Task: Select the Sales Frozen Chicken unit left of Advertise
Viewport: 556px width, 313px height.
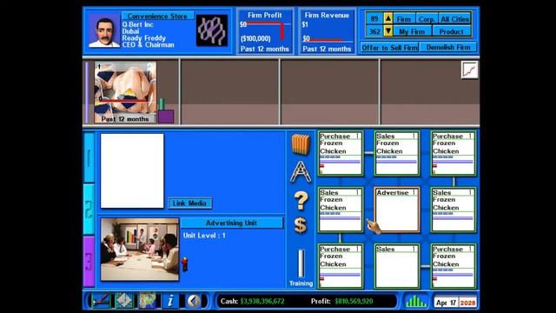Action: (x=341, y=210)
